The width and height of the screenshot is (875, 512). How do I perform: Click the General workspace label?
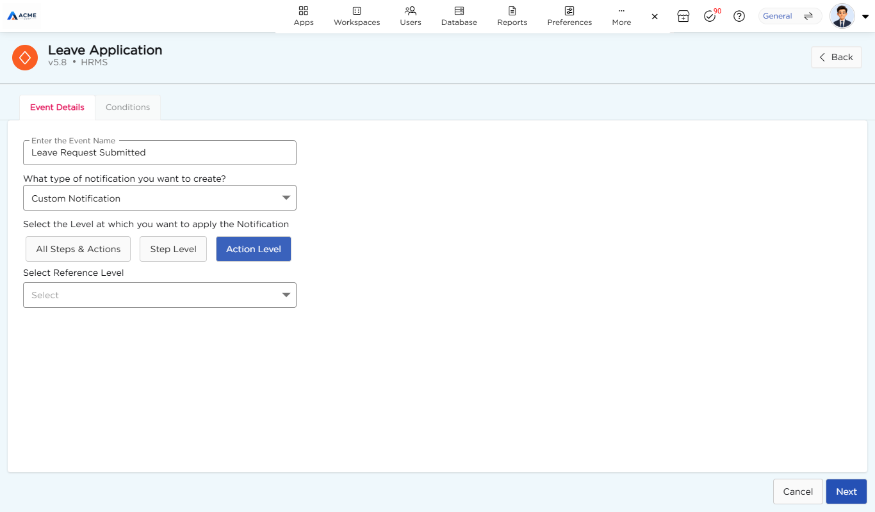778,16
